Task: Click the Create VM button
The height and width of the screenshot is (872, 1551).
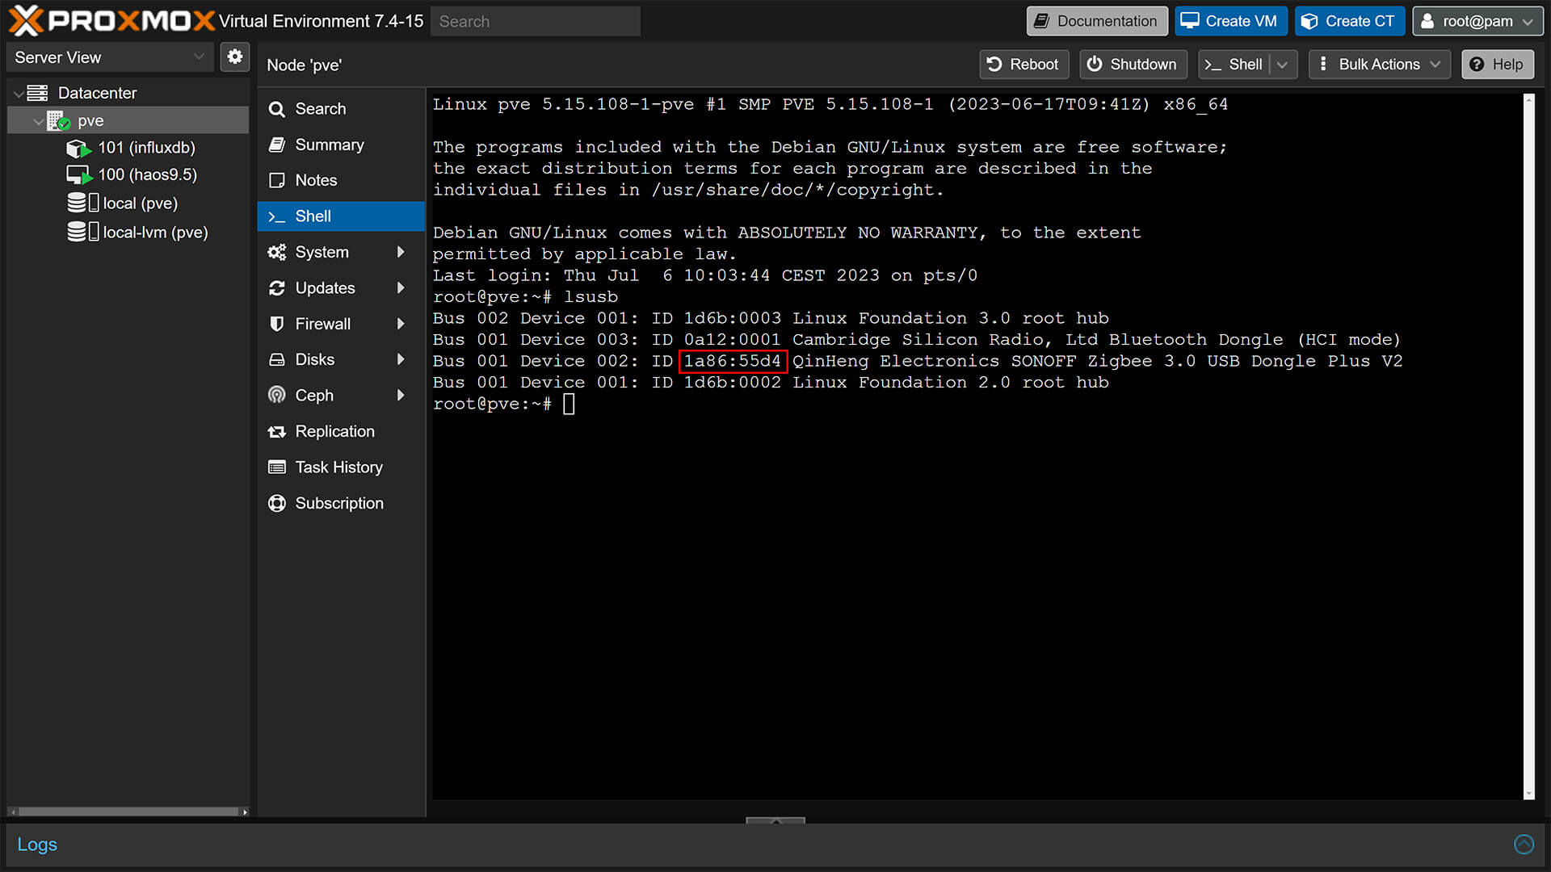Action: tap(1230, 21)
